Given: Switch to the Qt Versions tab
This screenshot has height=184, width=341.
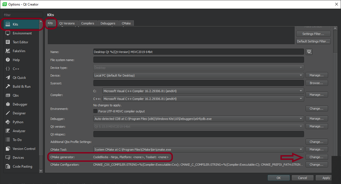Looking at the screenshot, I should [x=67, y=23].
